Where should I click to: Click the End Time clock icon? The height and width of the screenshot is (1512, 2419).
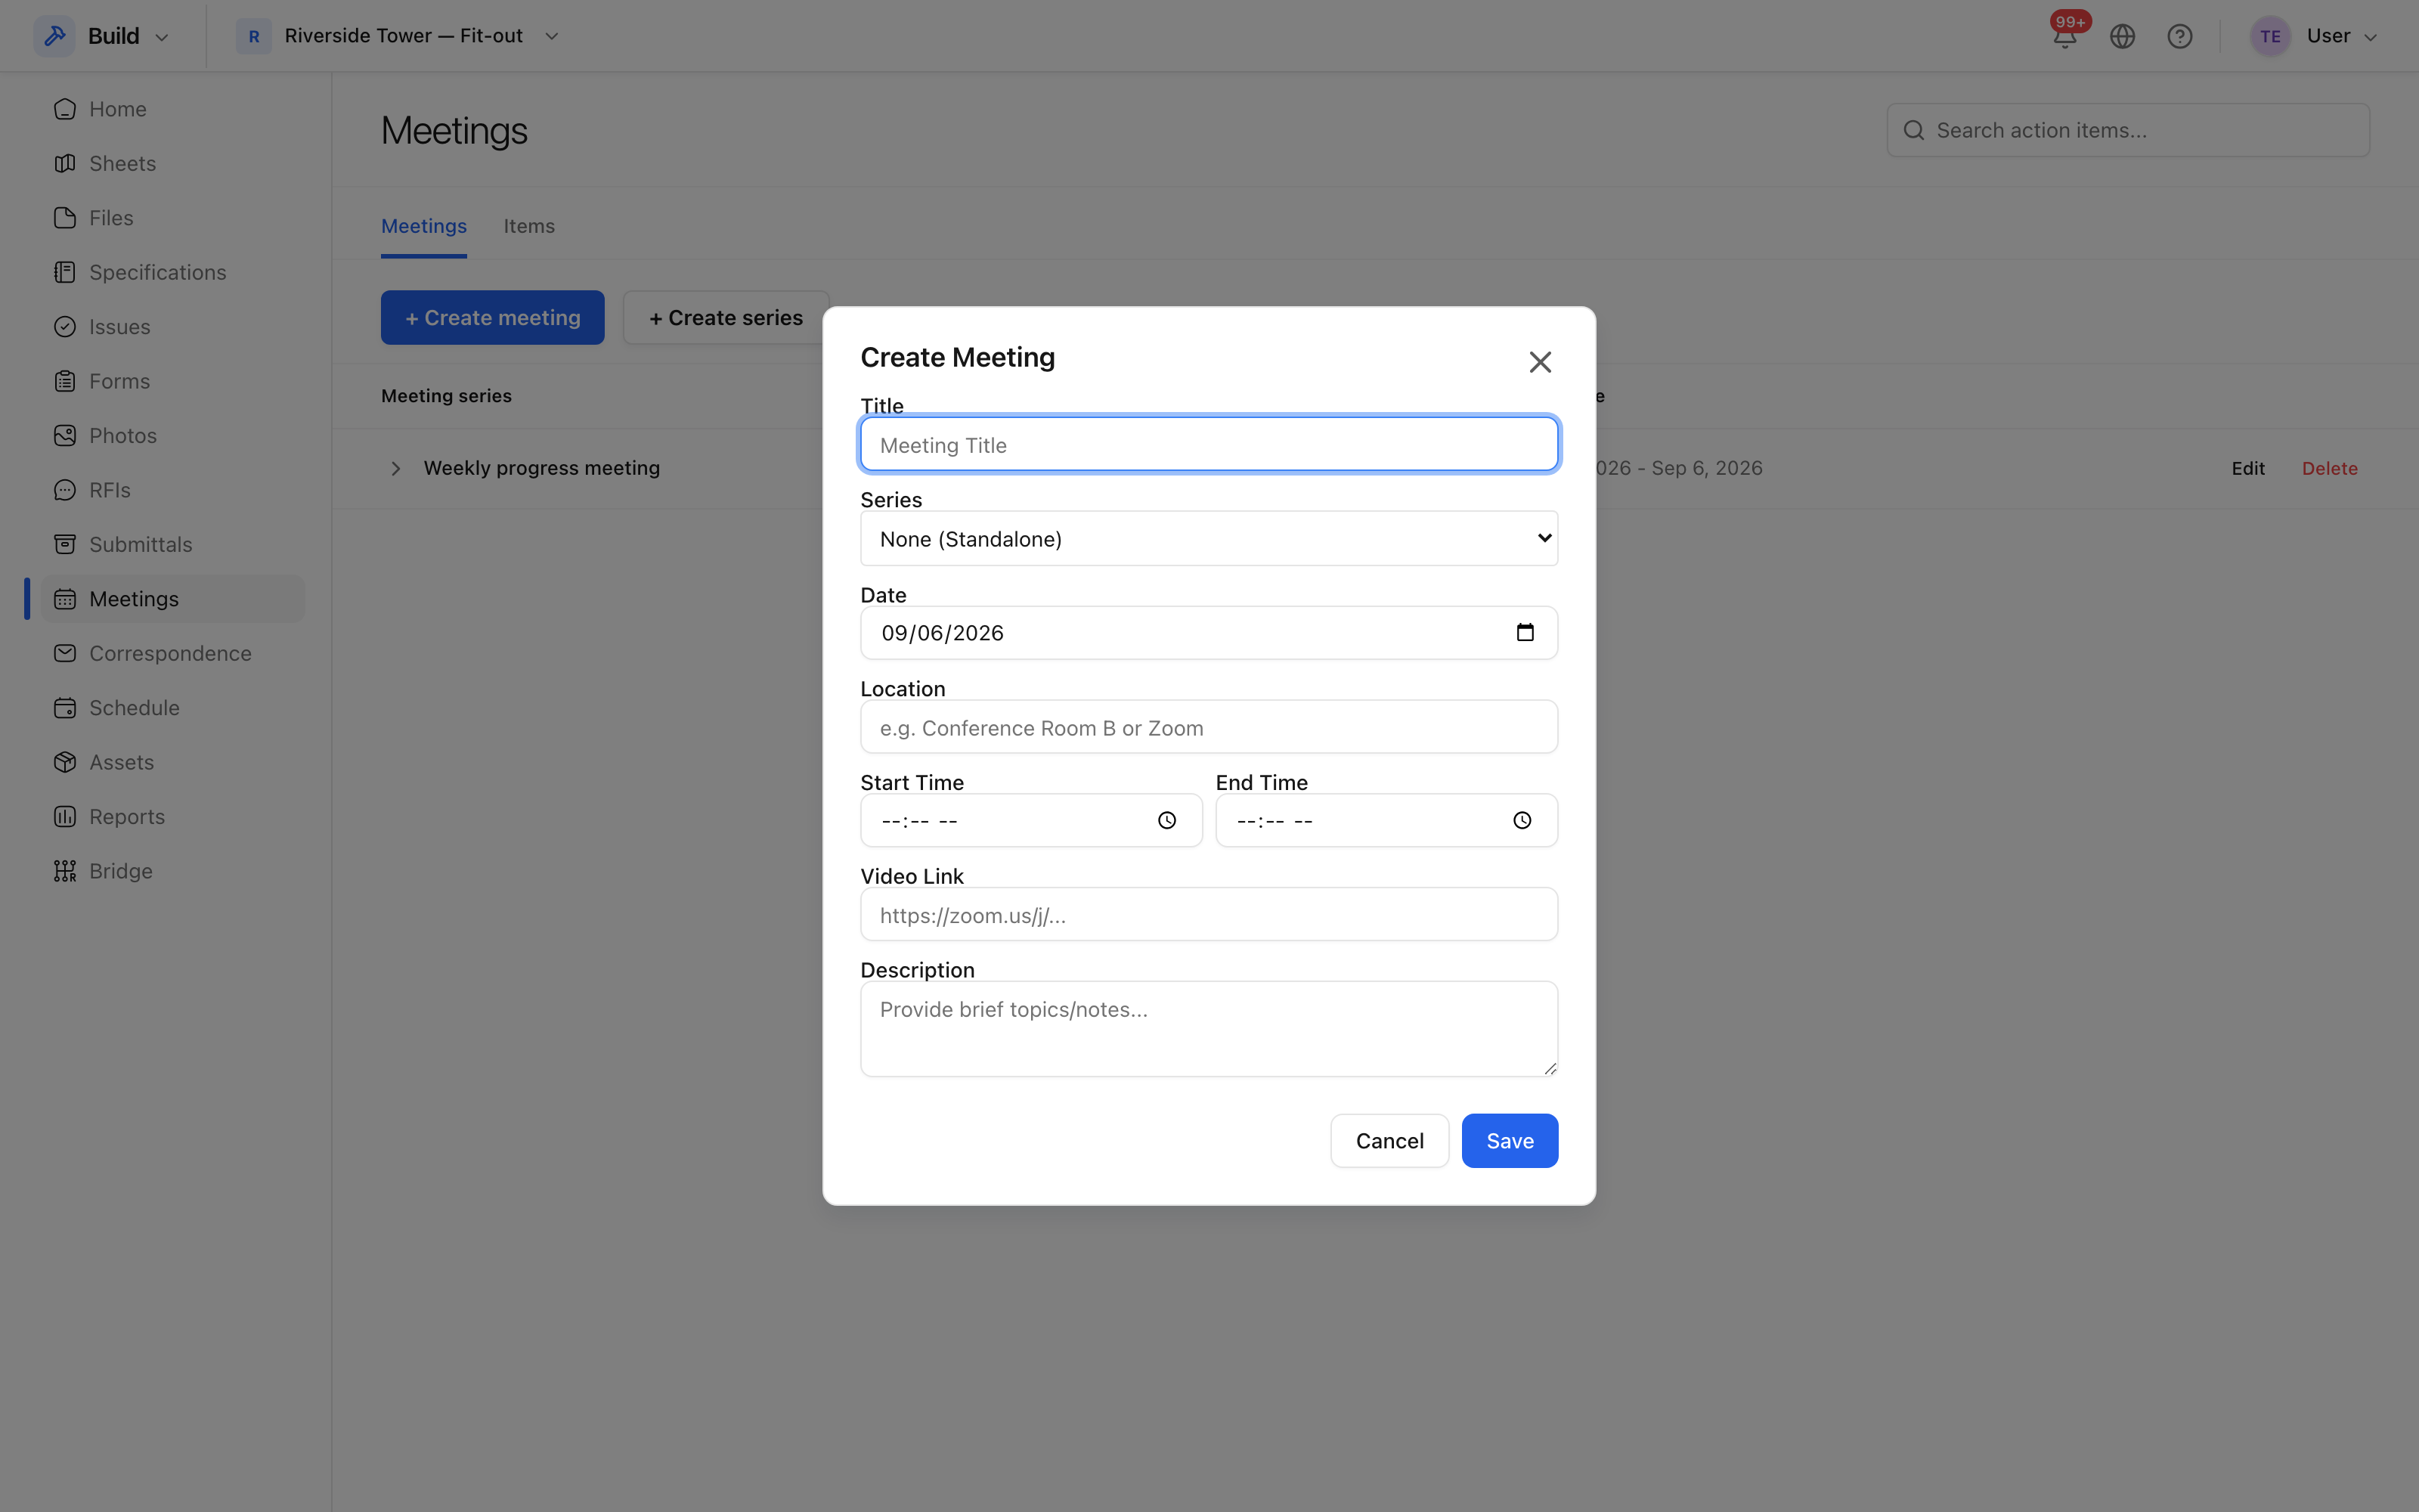click(x=1522, y=820)
